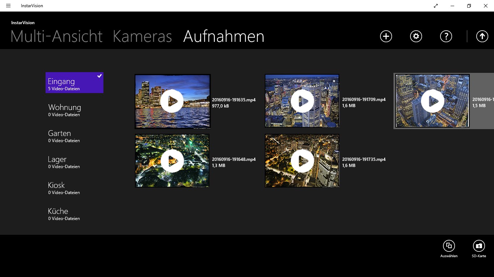Uncheck the selected Eingang camera entry
The width and height of the screenshot is (494, 277).
pyautogui.click(x=74, y=83)
